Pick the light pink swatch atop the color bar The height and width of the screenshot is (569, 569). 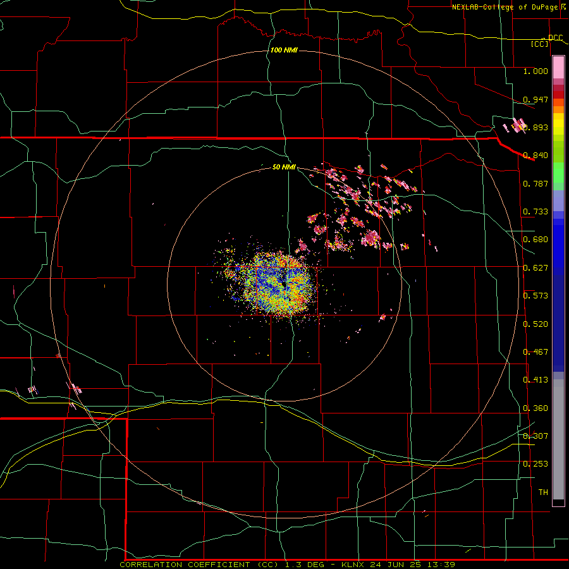click(558, 68)
